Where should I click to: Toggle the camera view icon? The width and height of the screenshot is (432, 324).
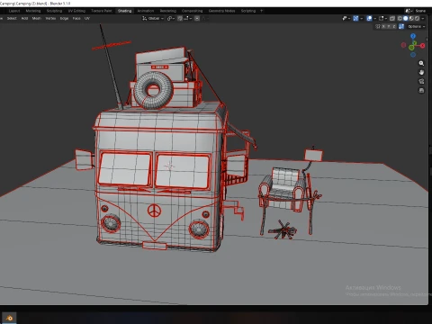tap(421, 81)
